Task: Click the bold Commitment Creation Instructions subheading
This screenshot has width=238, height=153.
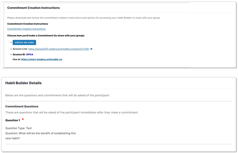Action: [x=28, y=24]
